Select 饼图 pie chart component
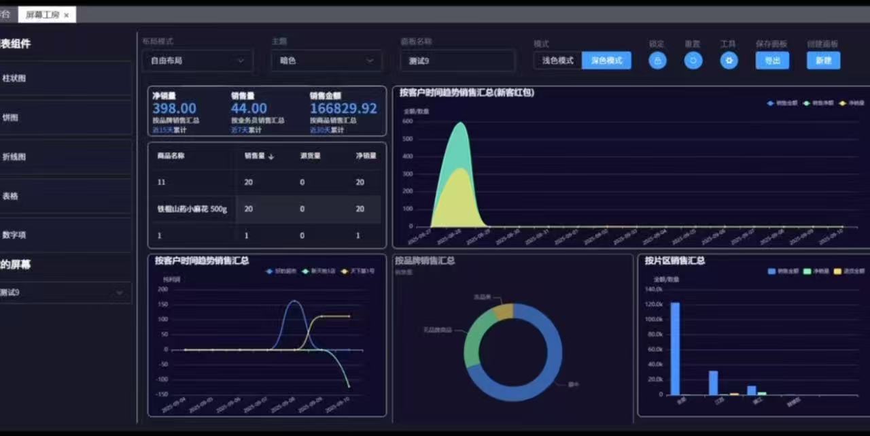The height and width of the screenshot is (436, 870). pos(65,118)
